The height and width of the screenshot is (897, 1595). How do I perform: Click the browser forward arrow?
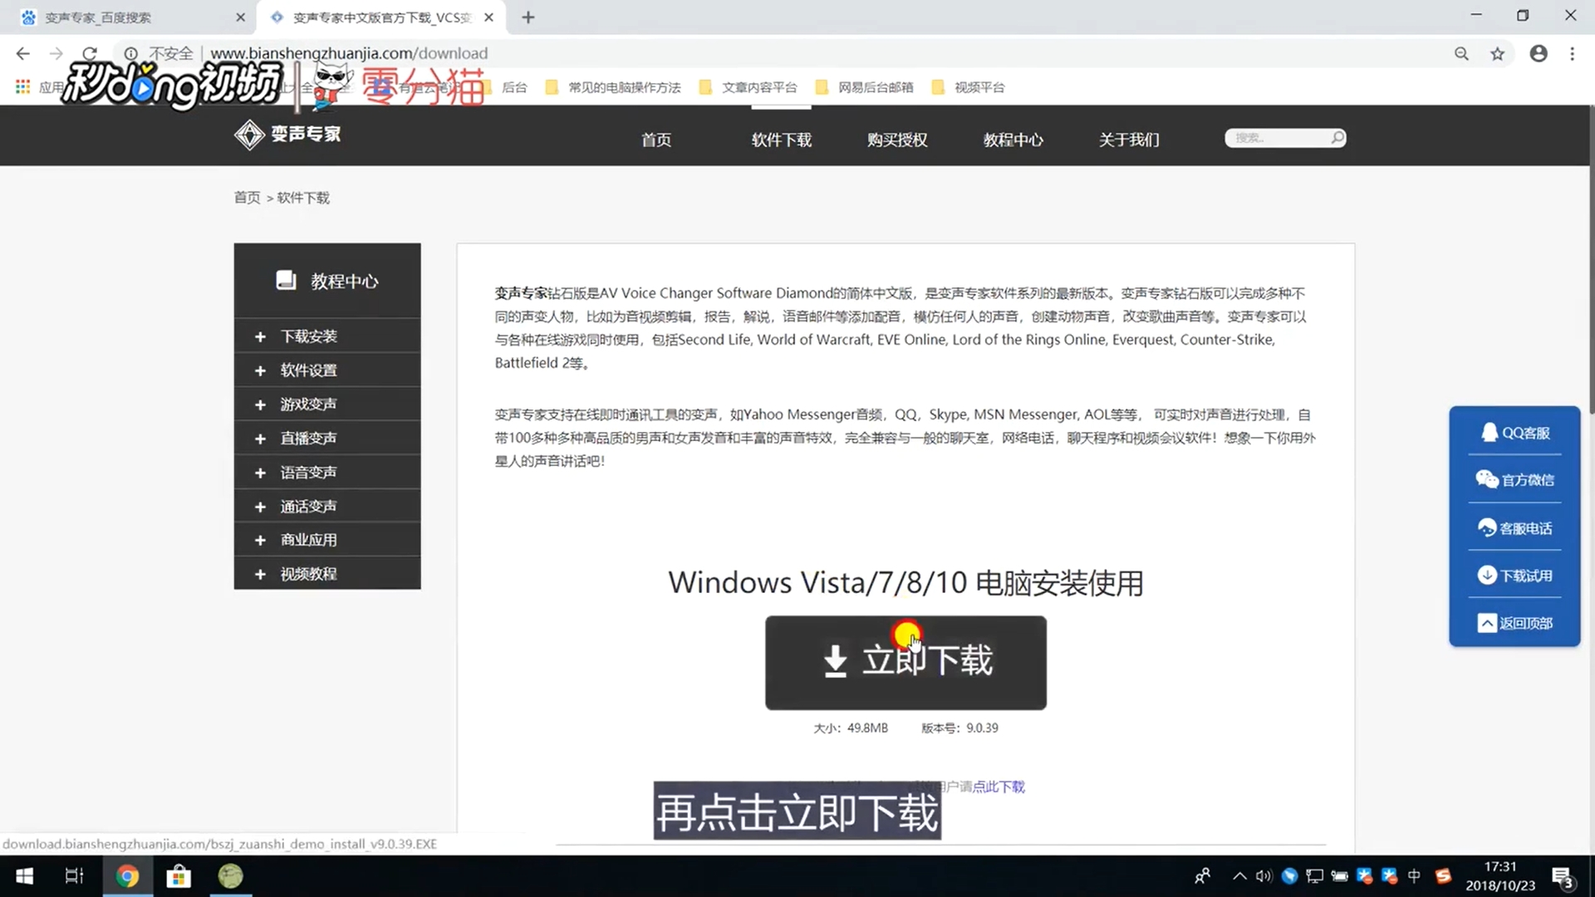tap(56, 53)
